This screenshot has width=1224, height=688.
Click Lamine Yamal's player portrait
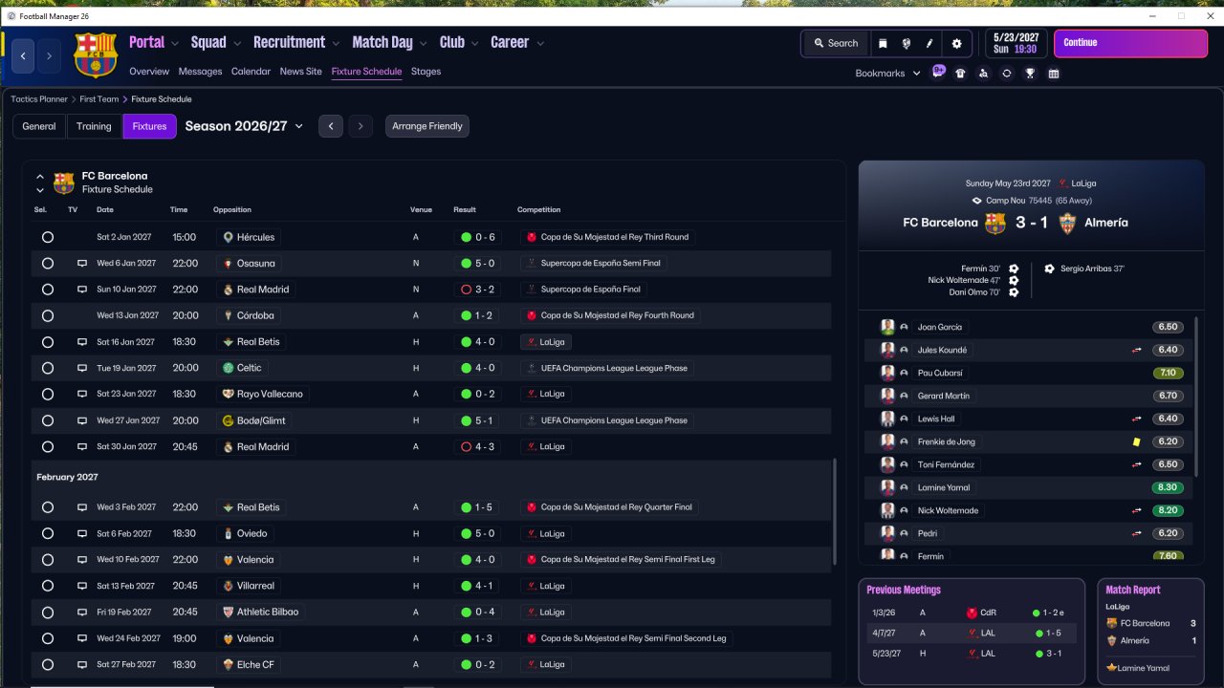coord(887,487)
